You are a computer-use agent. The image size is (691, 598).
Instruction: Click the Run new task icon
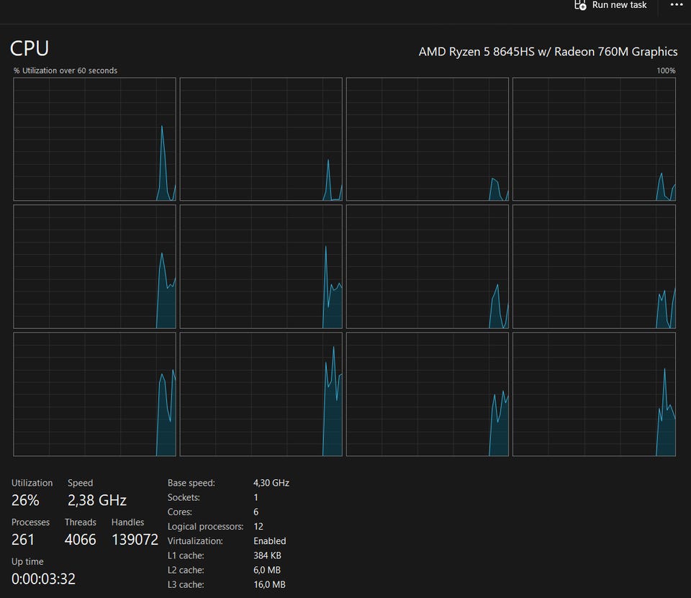[580, 5]
